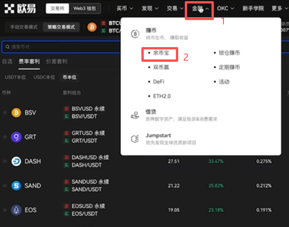Open DeFi in the dropdown
The height and width of the screenshot is (227, 289).
(158, 81)
